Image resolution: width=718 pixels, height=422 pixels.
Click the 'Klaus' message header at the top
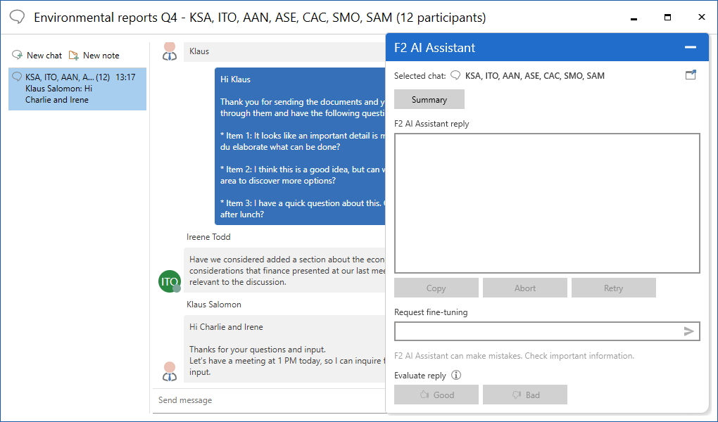tap(285, 52)
